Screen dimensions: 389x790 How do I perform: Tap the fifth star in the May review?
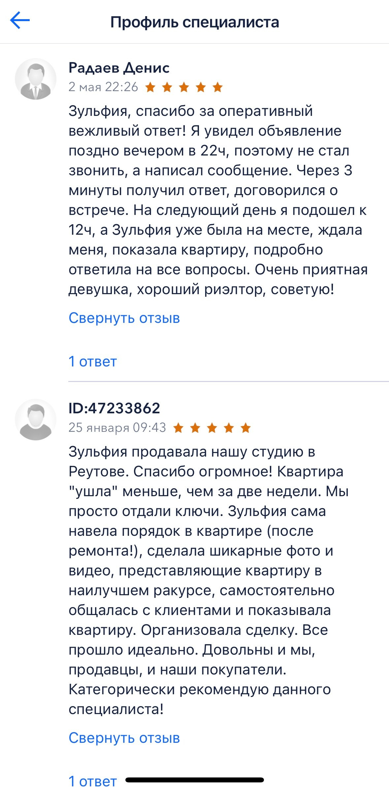point(217,87)
